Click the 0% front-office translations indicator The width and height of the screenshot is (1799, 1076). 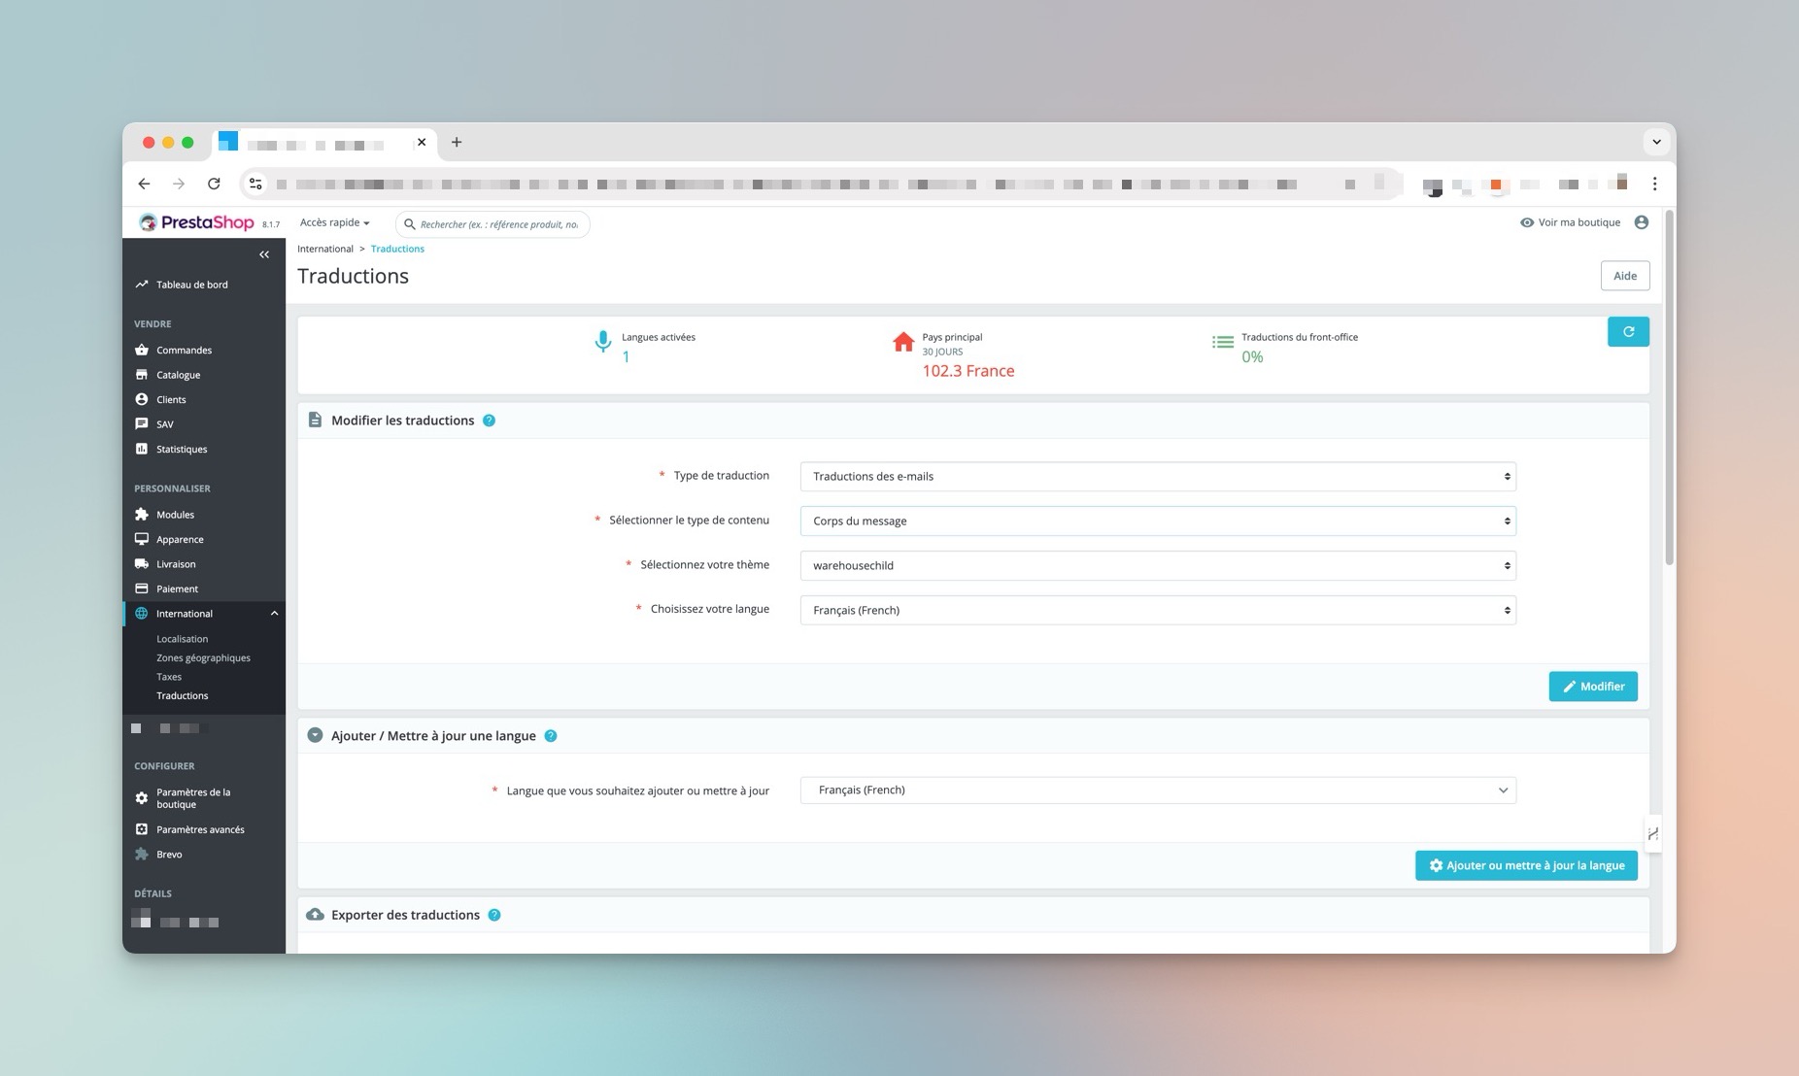1251,356
